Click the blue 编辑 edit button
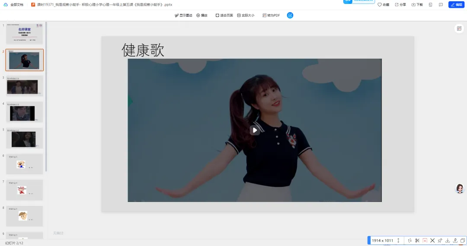The height and width of the screenshot is (246, 467). point(456,5)
